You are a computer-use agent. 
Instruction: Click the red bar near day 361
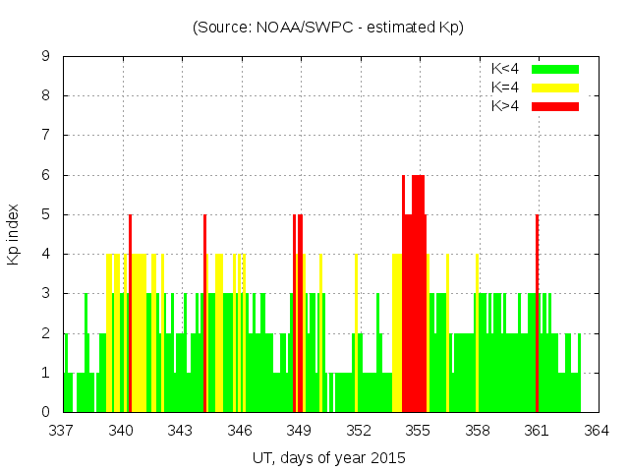[x=537, y=315]
